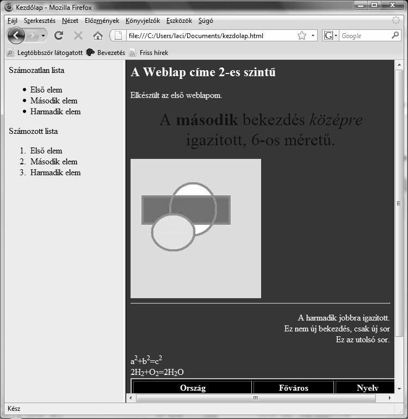
Task: Click the bold word 'második'
Action: pos(207,120)
